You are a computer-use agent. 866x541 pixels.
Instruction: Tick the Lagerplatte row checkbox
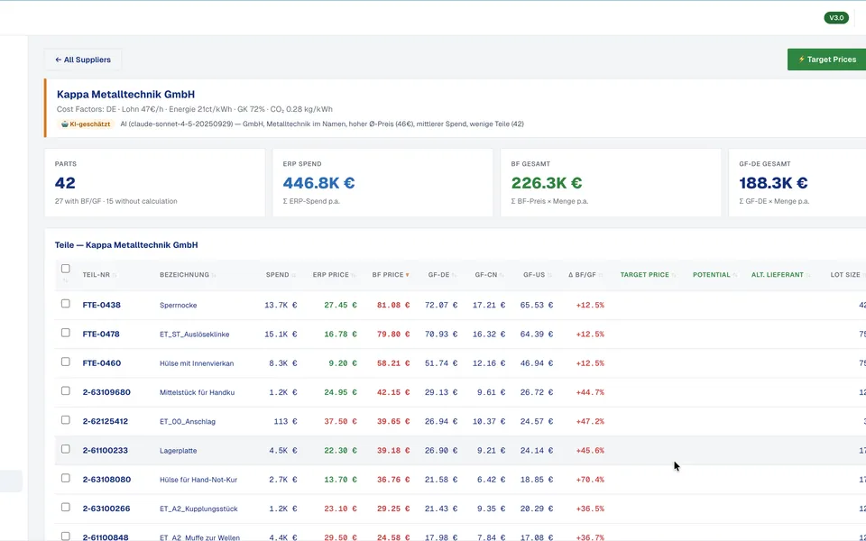coord(66,449)
